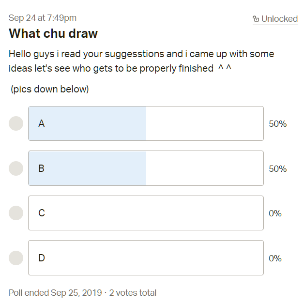
Task: Click the 50% result next to option A
Action: pyautogui.click(x=278, y=124)
